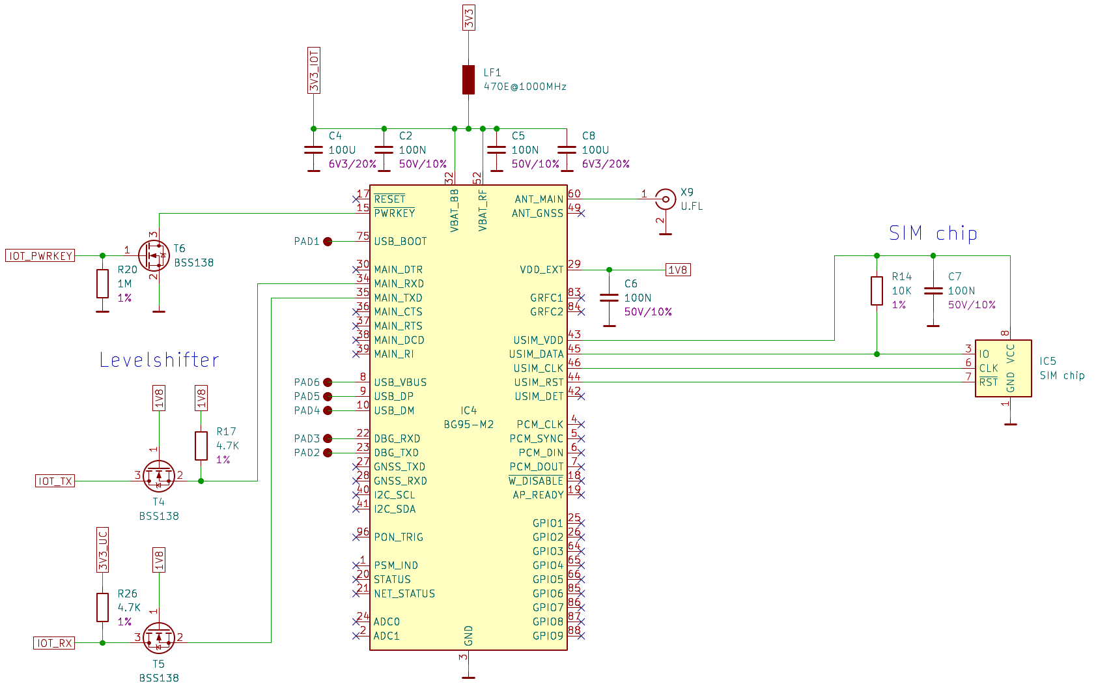The height and width of the screenshot is (686, 1096).
Task: Select the PAD1 test point
Action: [x=328, y=242]
